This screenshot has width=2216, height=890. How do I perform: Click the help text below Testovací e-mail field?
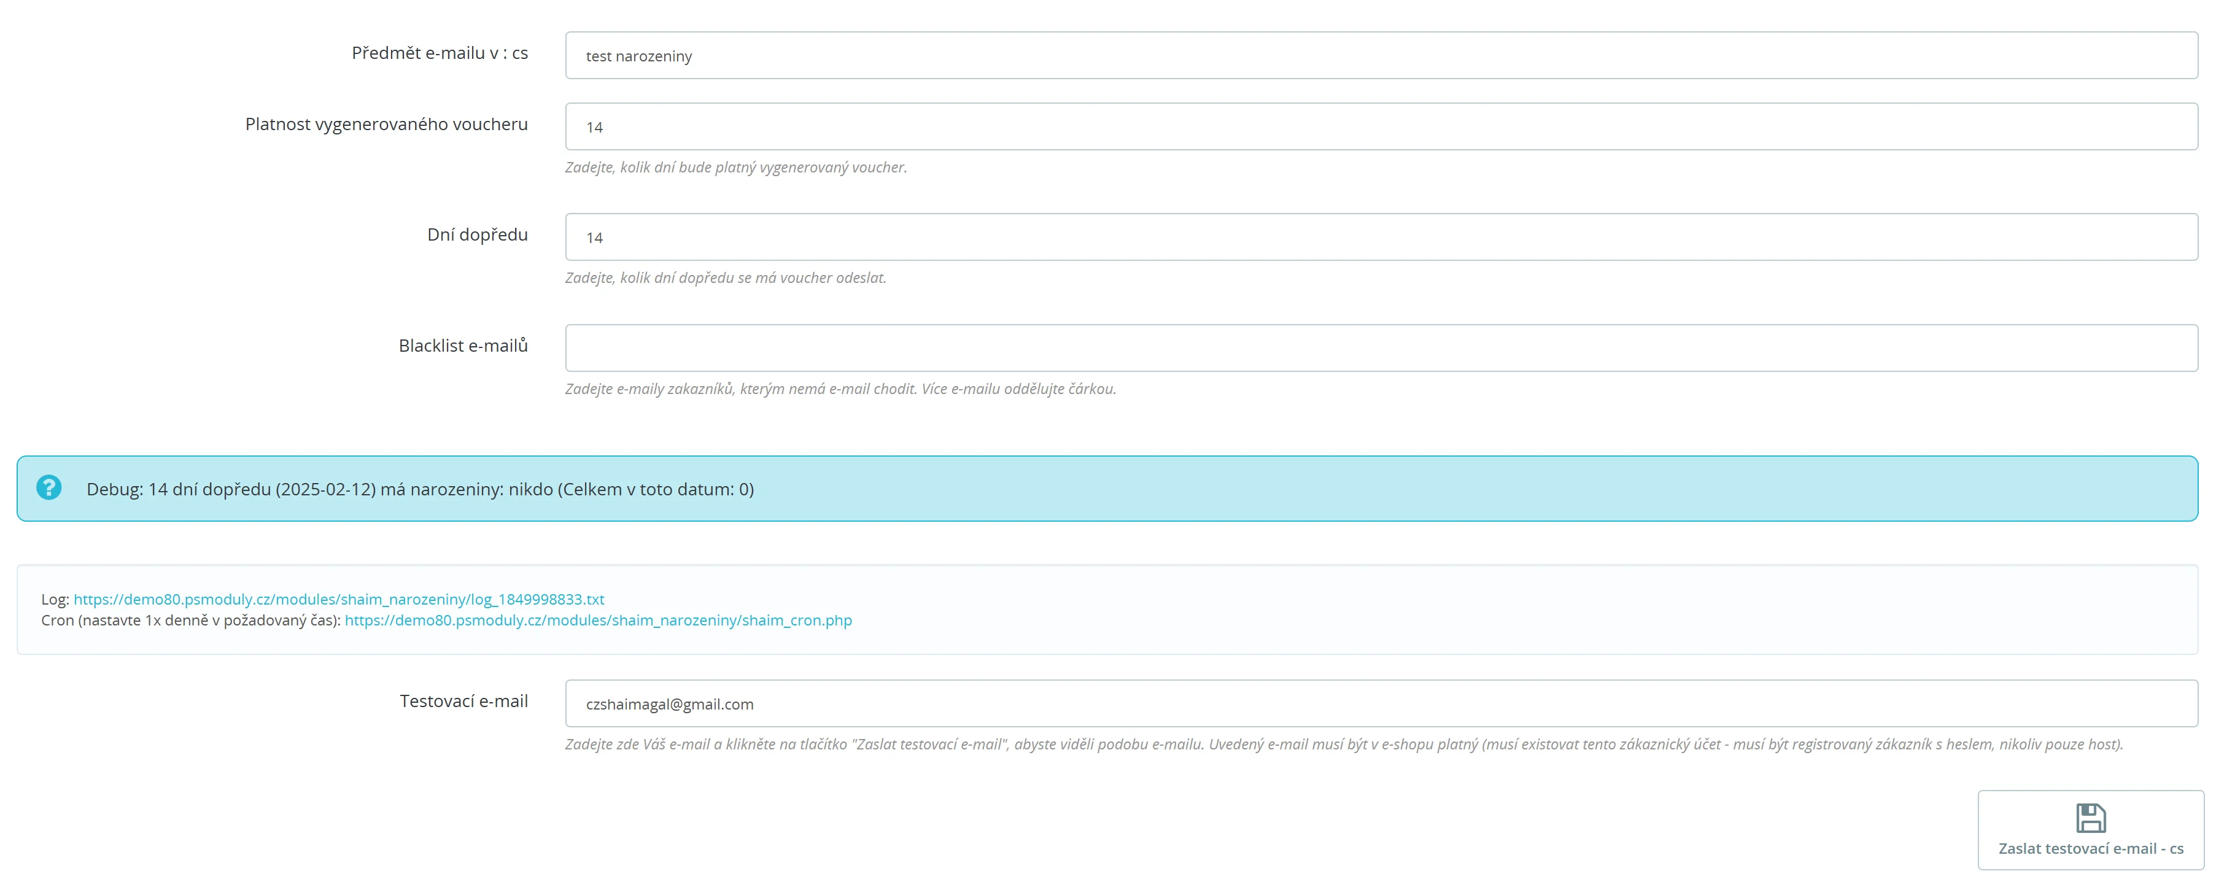point(1343,745)
